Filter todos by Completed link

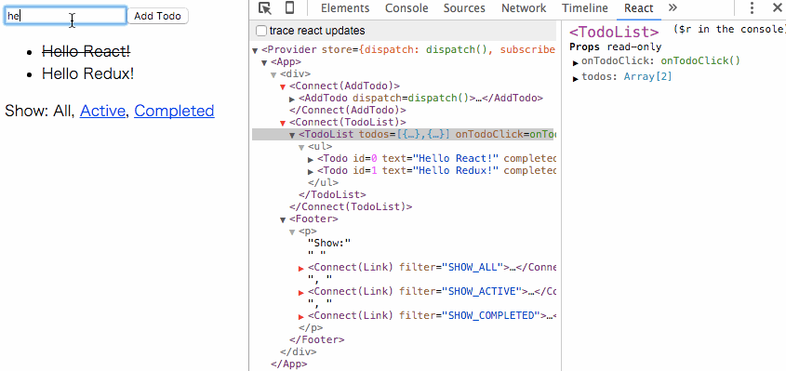coord(174,111)
